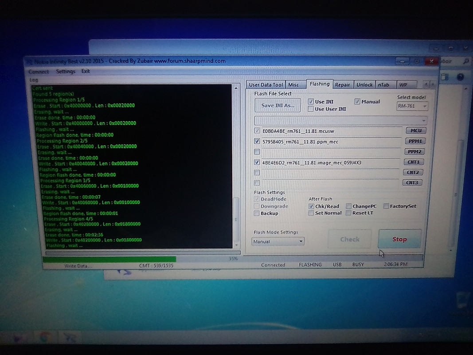Viewport: 473px width, 355px height.
Task: Click the Stop button
Action: point(399,239)
